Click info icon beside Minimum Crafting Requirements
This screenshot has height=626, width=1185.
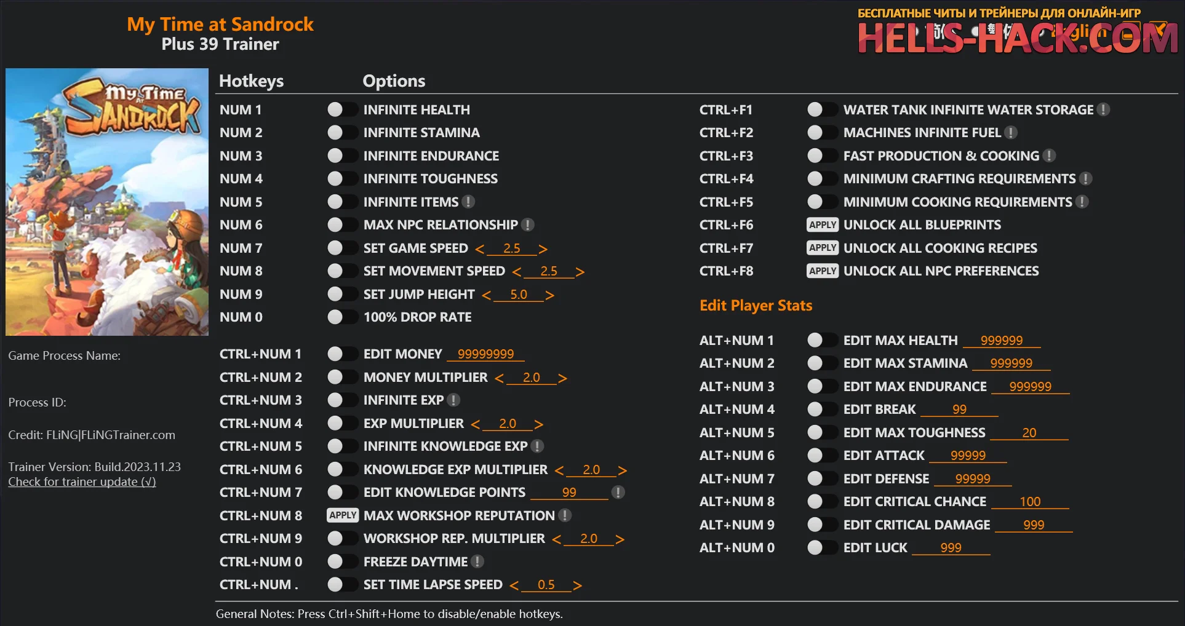pyautogui.click(x=1086, y=179)
